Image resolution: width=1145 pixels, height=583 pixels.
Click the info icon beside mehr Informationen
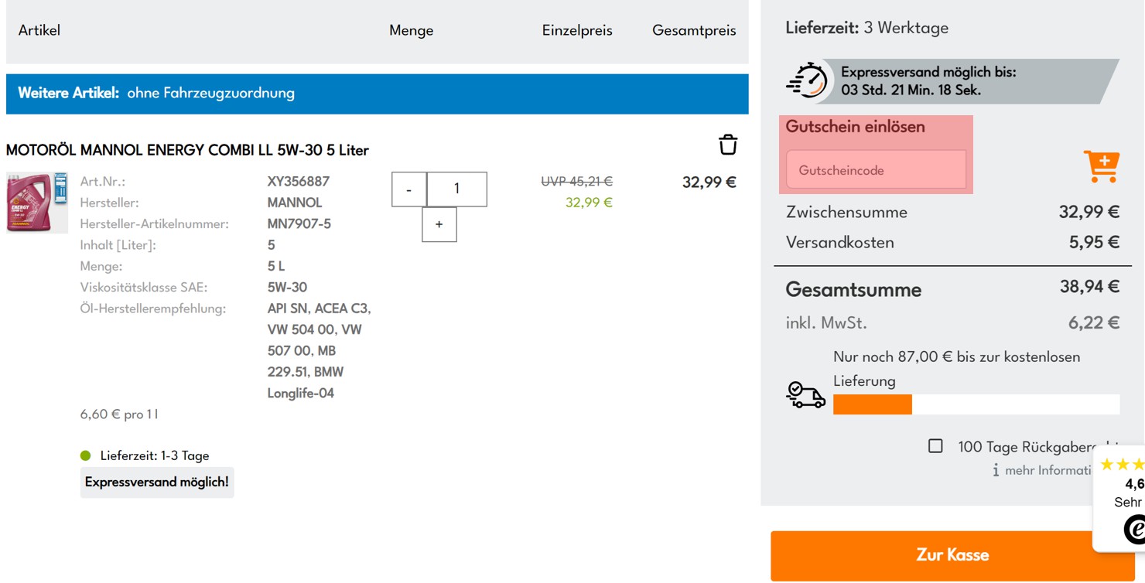coord(996,470)
